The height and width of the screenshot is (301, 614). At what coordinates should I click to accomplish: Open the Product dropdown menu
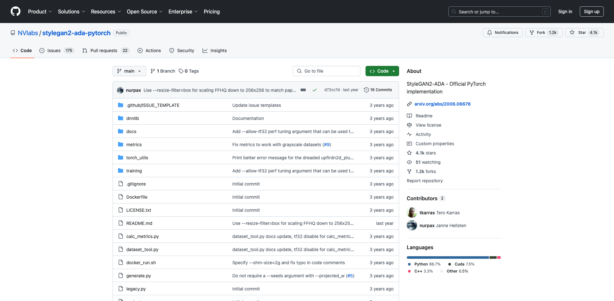40,12
